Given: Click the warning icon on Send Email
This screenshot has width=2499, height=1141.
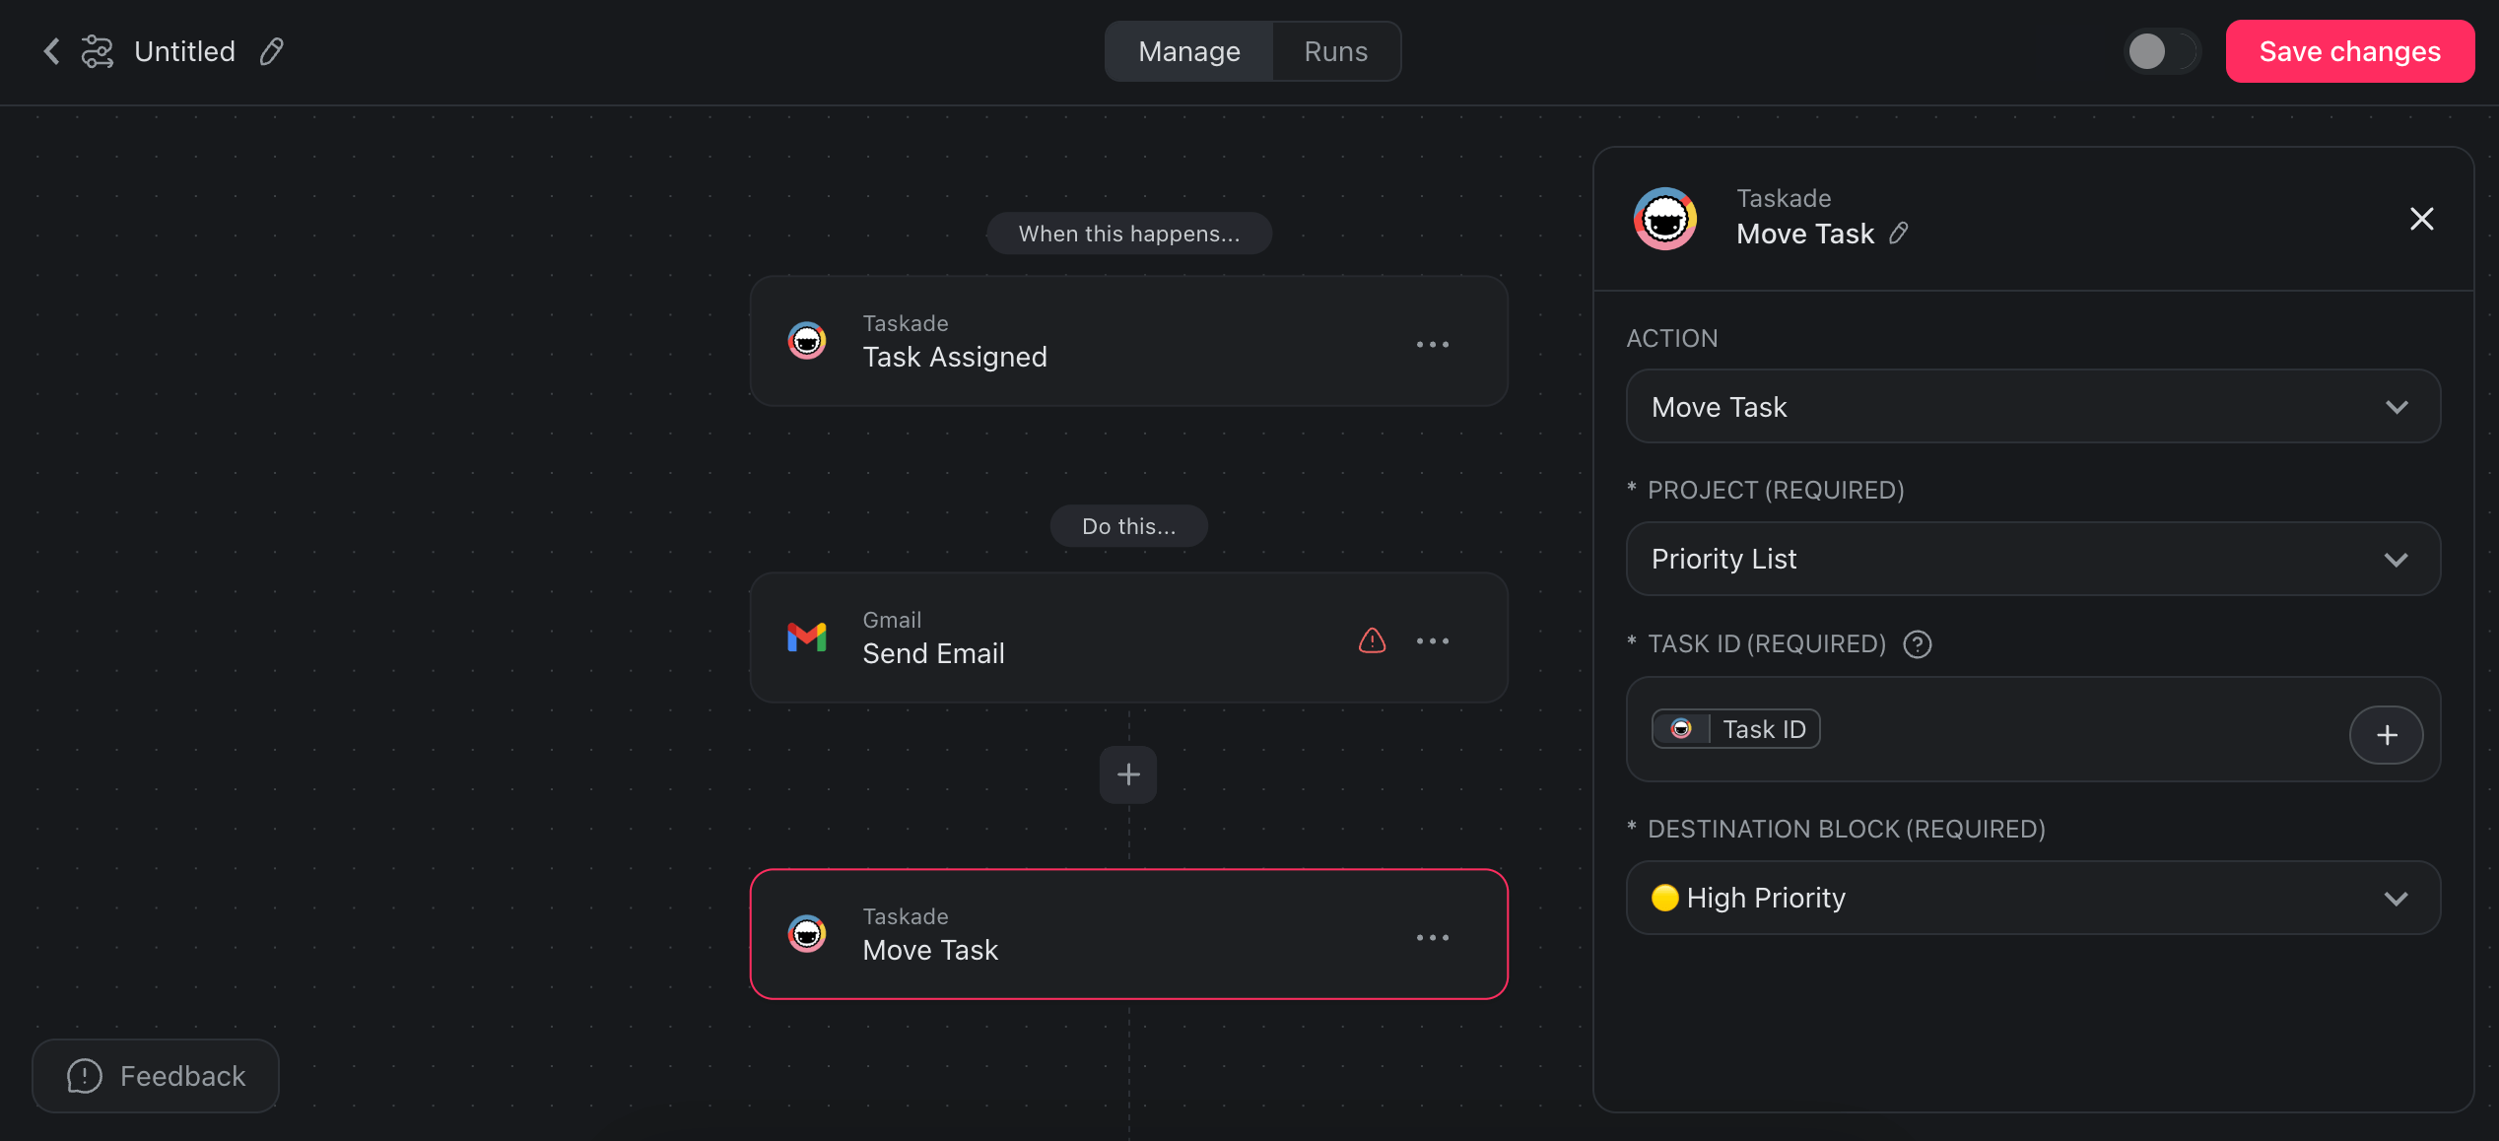Looking at the screenshot, I should 1372,640.
